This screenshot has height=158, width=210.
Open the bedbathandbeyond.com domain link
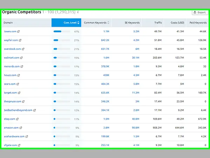point(18,110)
